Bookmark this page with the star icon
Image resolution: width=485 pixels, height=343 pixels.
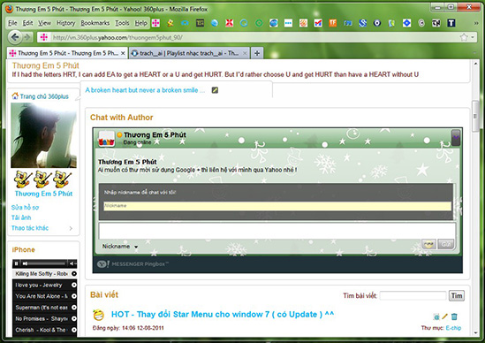[x=463, y=37]
